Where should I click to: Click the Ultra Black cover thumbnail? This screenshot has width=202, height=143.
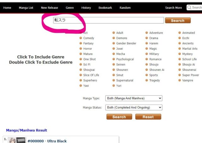point(17,140)
